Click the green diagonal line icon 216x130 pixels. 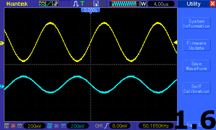click(49, 4)
